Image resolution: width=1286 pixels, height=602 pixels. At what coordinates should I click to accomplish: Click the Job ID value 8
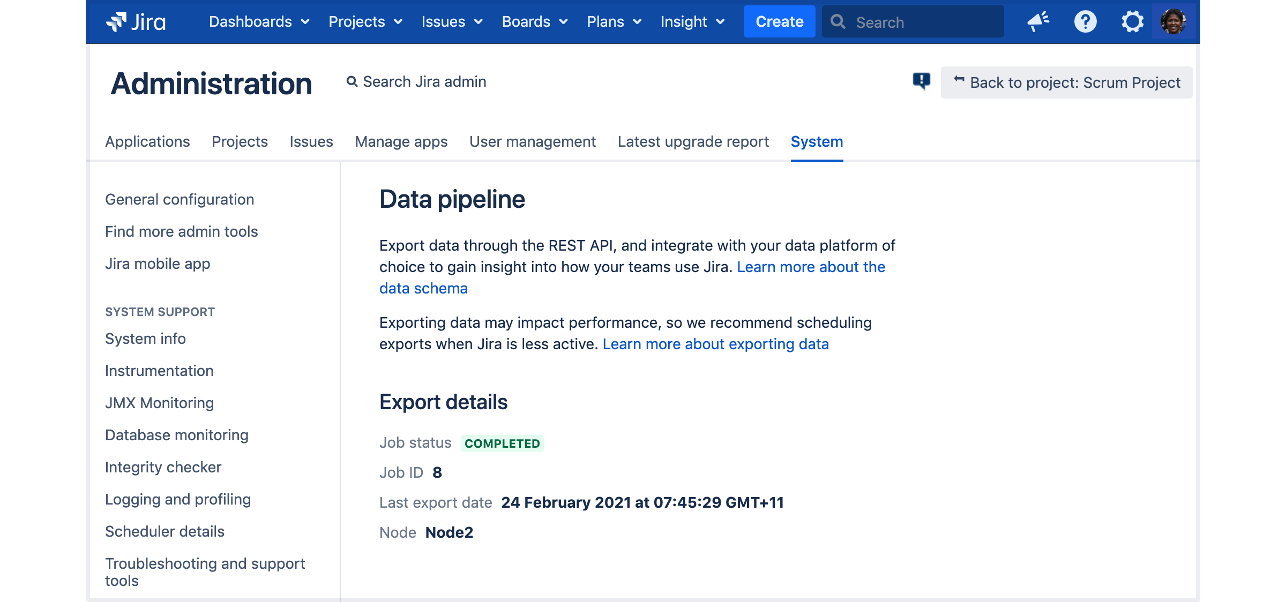click(x=437, y=472)
